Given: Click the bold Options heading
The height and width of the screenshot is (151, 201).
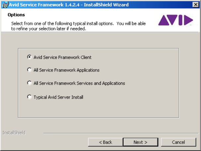Looking at the screenshot, I should 16,15.
